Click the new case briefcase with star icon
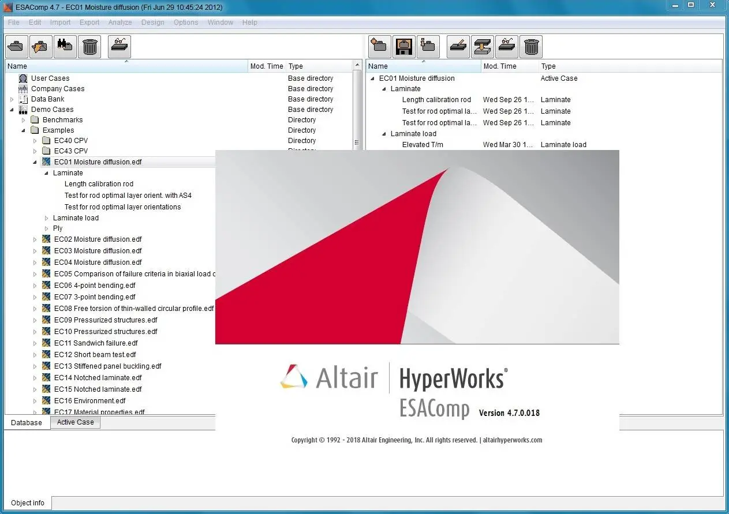729x514 pixels. (x=380, y=47)
